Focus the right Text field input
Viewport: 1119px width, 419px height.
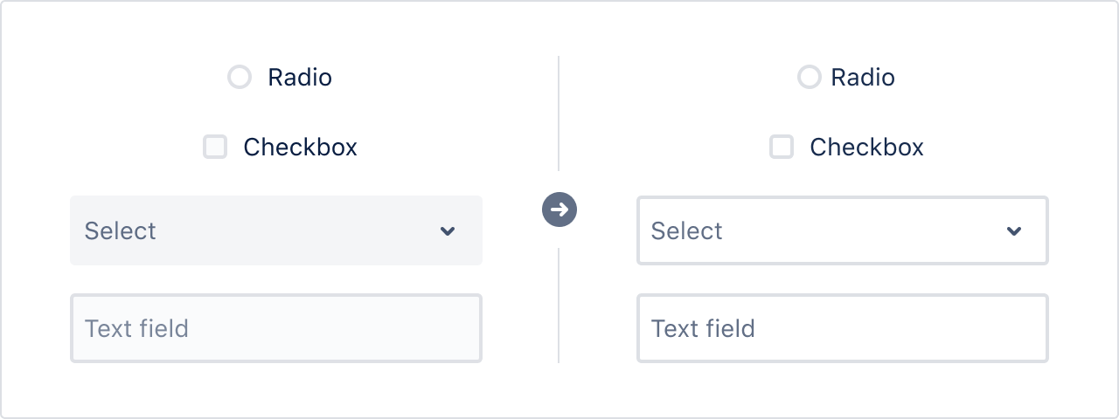tap(843, 328)
